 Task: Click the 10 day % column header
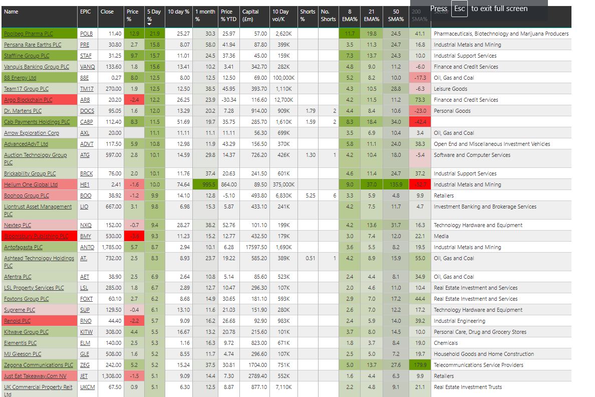coord(178,12)
